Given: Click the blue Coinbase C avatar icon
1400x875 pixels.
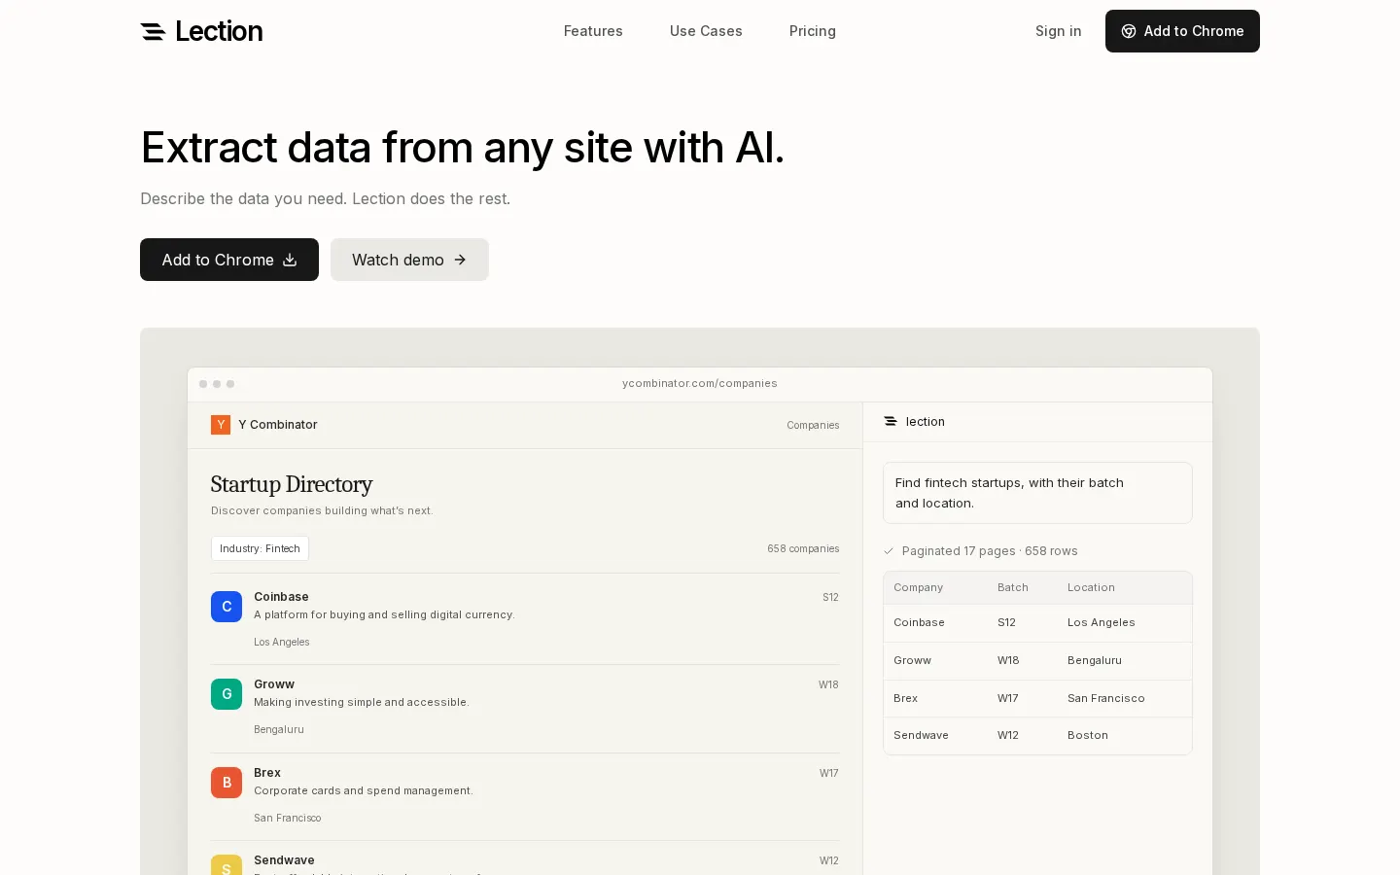Looking at the screenshot, I should [227, 607].
